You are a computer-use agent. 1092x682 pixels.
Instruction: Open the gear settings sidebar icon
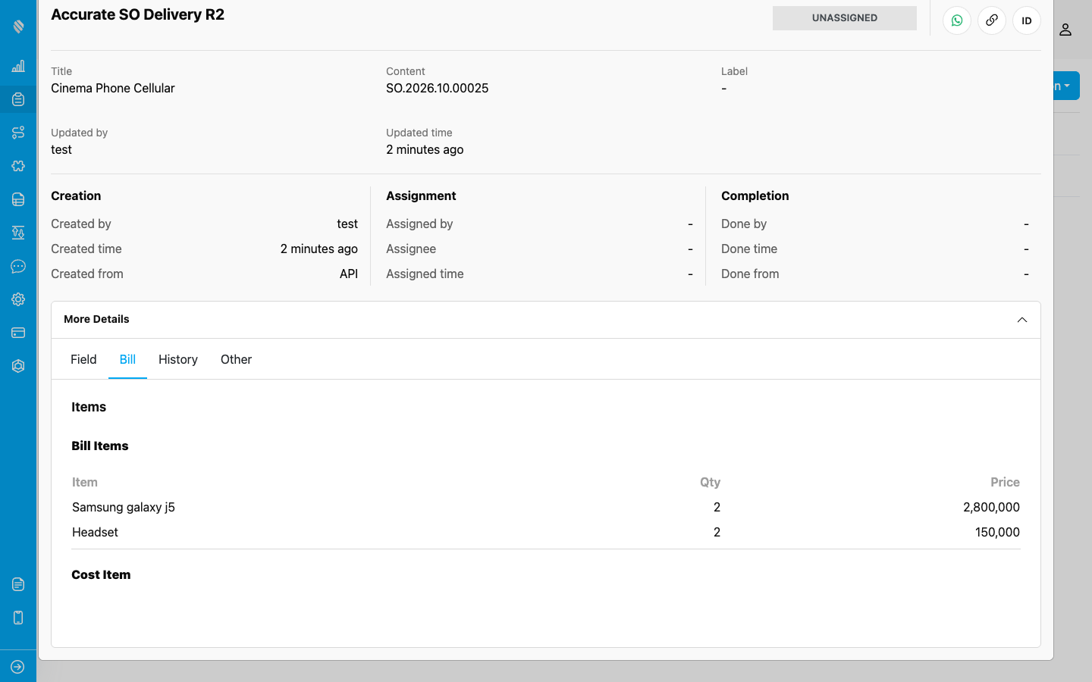pyautogui.click(x=18, y=299)
